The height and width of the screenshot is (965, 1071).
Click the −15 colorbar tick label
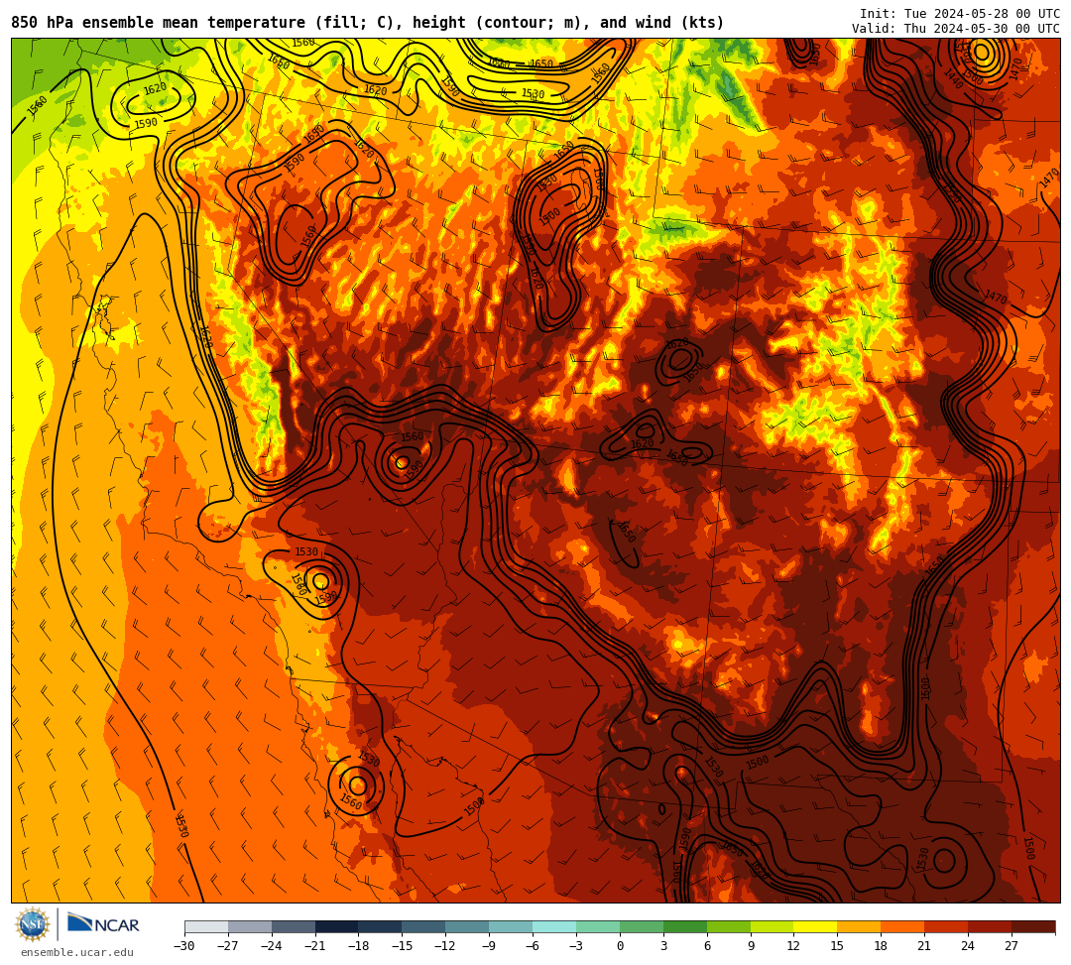(x=402, y=946)
